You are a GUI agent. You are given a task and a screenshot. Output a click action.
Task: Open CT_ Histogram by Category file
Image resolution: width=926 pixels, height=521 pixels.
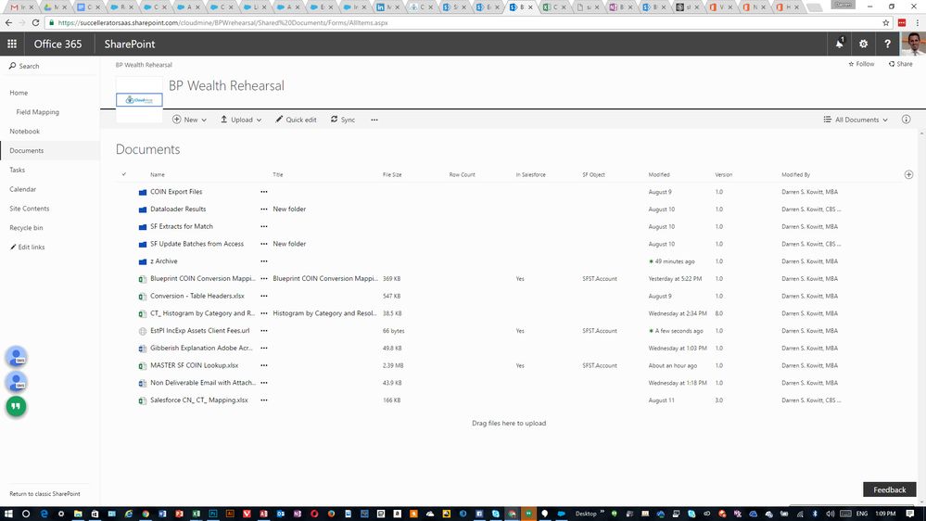pyautogui.click(x=202, y=313)
